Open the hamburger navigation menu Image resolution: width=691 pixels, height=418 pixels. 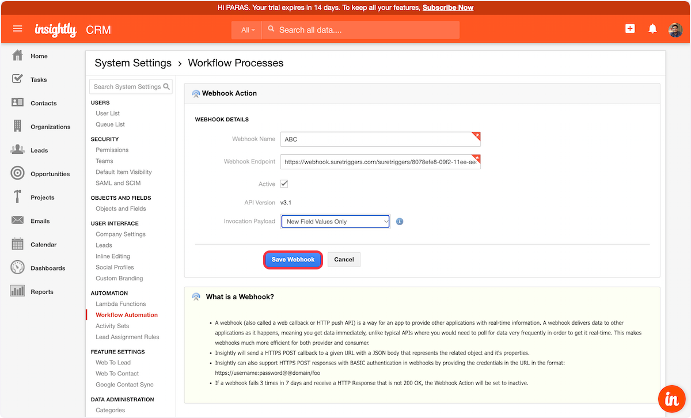click(x=17, y=29)
